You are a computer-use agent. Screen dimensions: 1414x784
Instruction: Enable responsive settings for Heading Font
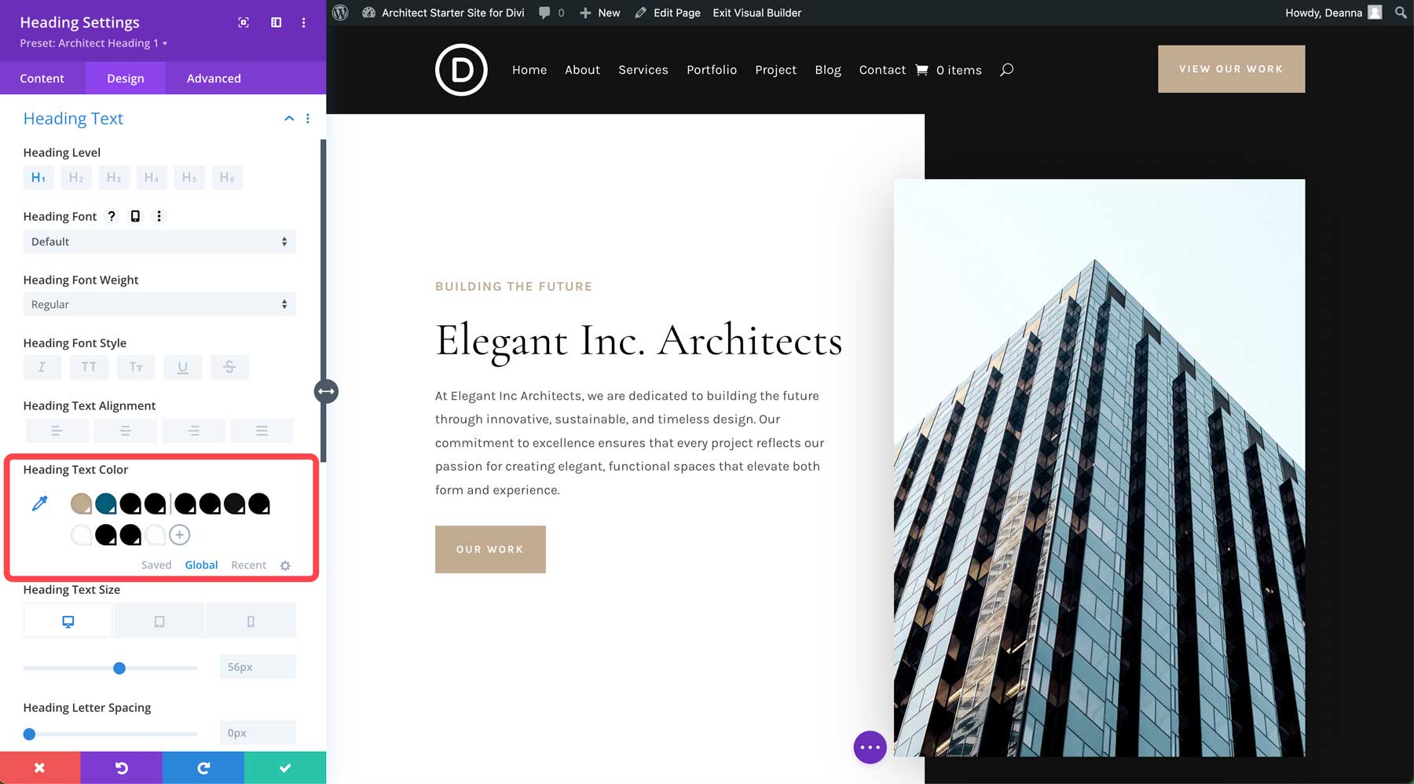tap(135, 216)
